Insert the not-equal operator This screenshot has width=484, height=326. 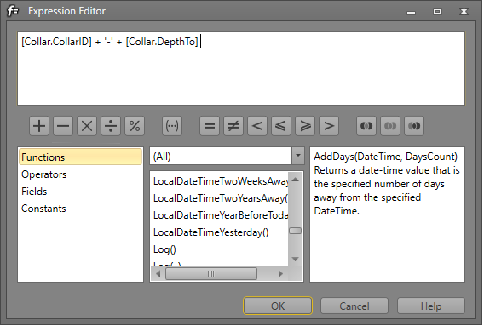(233, 126)
